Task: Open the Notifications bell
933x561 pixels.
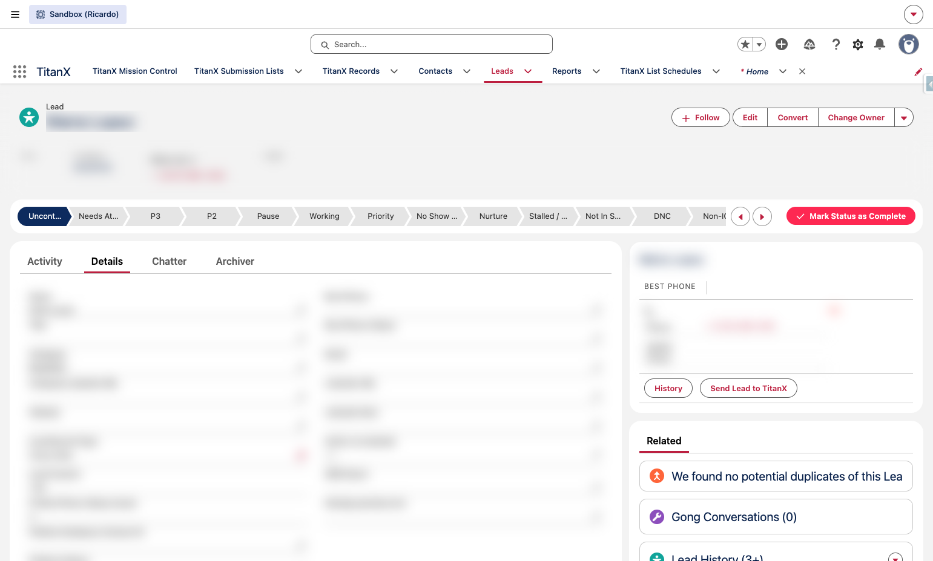Action: click(880, 44)
